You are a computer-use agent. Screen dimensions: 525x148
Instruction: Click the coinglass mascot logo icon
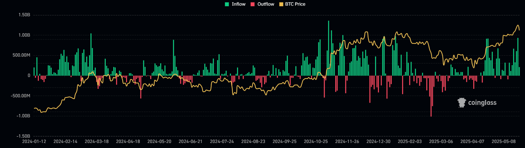click(x=462, y=103)
